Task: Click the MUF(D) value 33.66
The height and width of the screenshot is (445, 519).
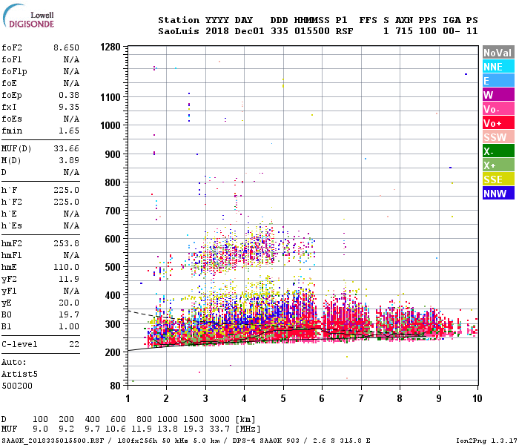Action: pyautogui.click(x=66, y=148)
